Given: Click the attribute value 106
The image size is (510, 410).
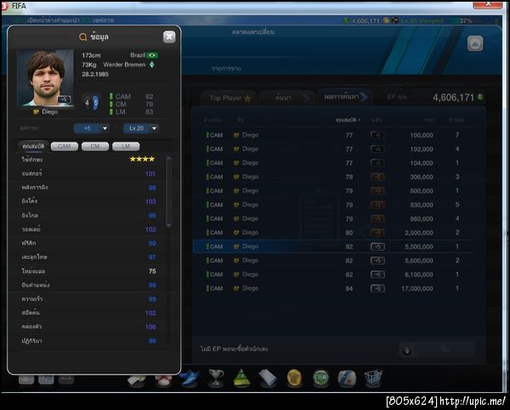Looking at the screenshot, I should [x=150, y=327].
